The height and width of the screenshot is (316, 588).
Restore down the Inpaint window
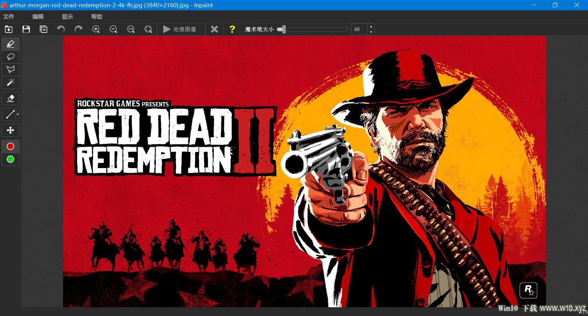[555, 5]
